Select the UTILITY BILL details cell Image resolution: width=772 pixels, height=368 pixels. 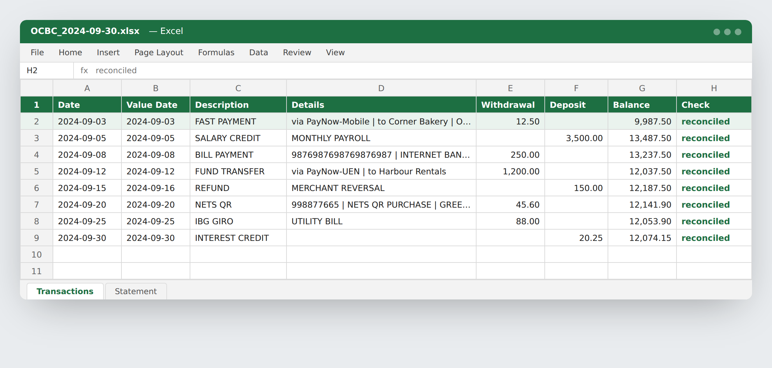pos(381,221)
